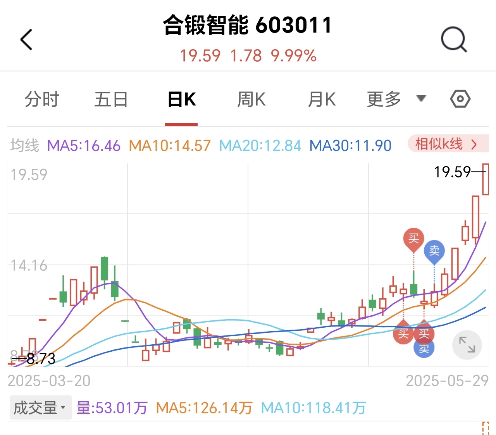Tap the bottom blue 卖 sell marker
Screen dimensions: 496x435
(x=424, y=348)
